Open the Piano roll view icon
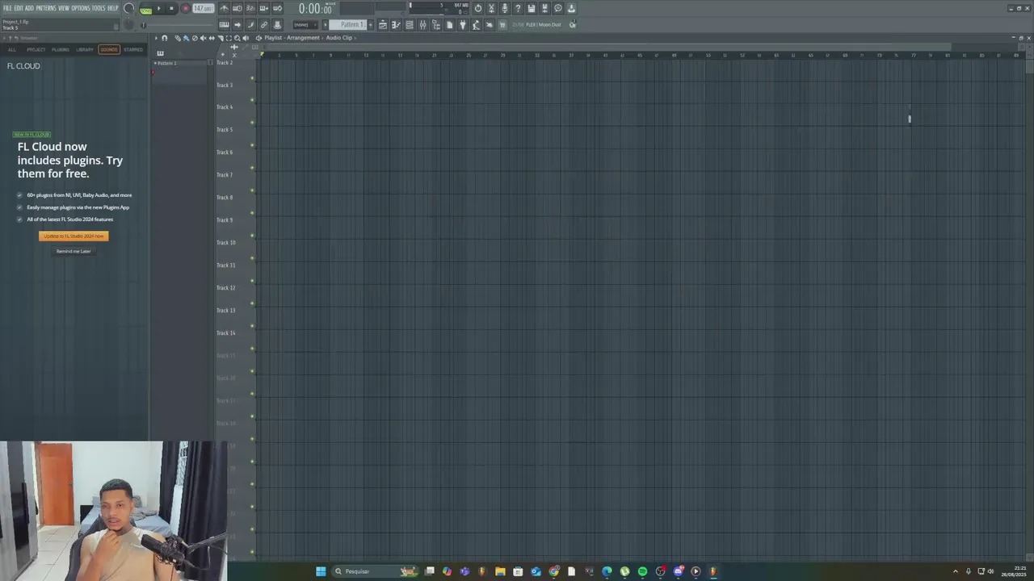 (x=396, y=24)
